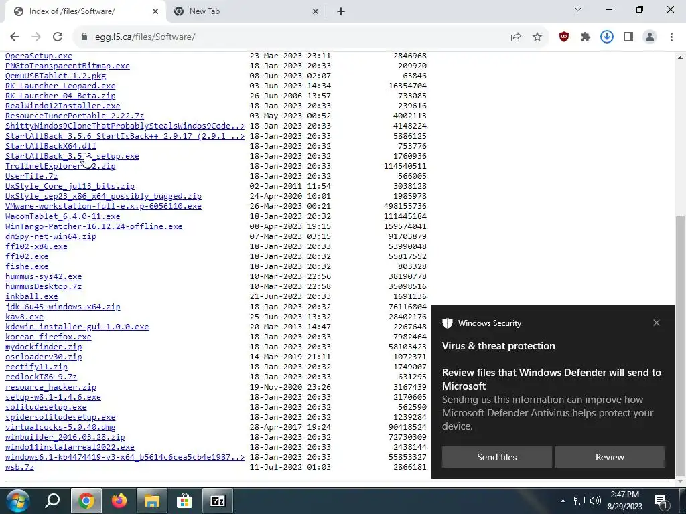The height and width of the screenshot is (514, 686).
Task: Download OperaSetup.exe
Action: click(38, 56)
